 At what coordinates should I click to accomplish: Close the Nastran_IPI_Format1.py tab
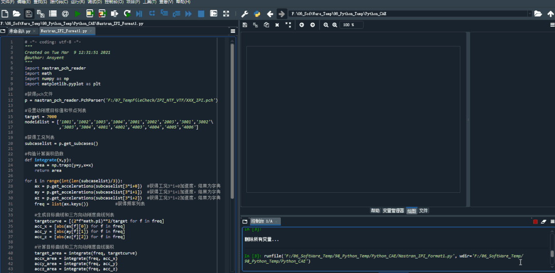click(92, 31)
